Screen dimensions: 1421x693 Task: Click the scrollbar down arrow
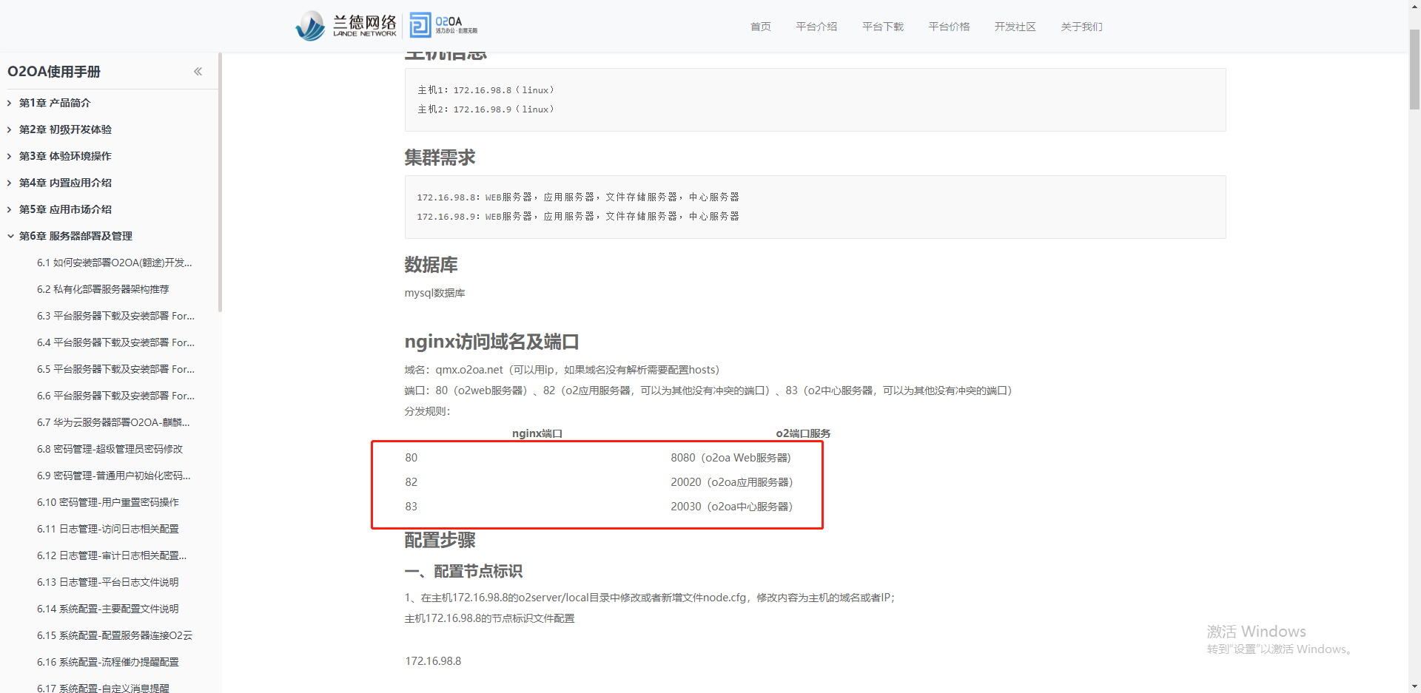click(1414, 686)
